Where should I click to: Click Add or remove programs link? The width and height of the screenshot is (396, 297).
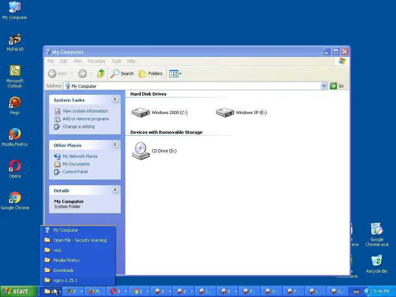(x=85, y=119)
